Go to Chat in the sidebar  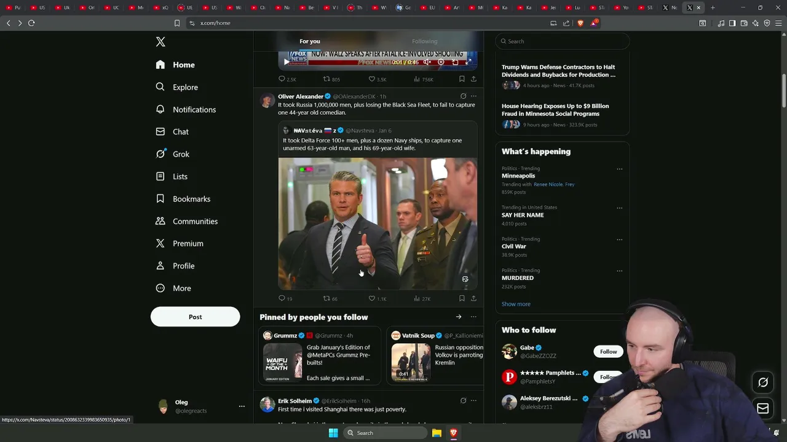pos(172,131)
